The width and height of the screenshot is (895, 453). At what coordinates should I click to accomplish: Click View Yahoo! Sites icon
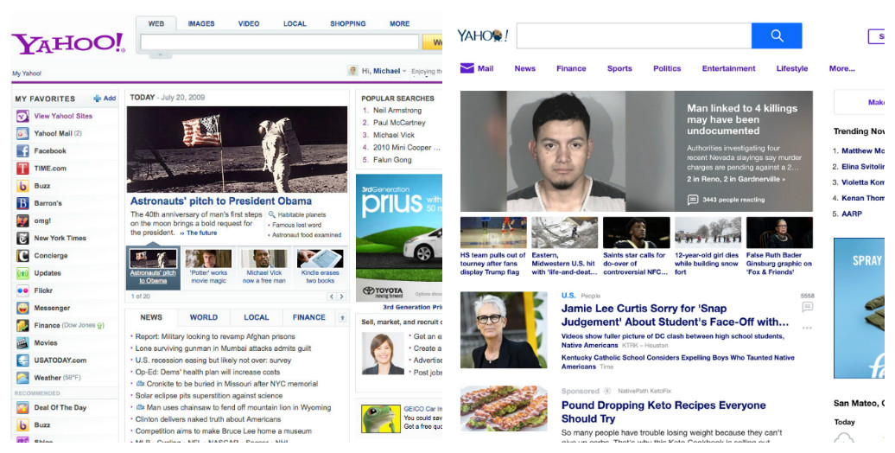[22, 116]
